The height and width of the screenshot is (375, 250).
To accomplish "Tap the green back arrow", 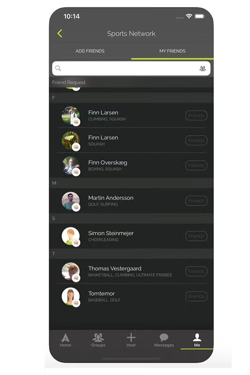I will point(60,33).
